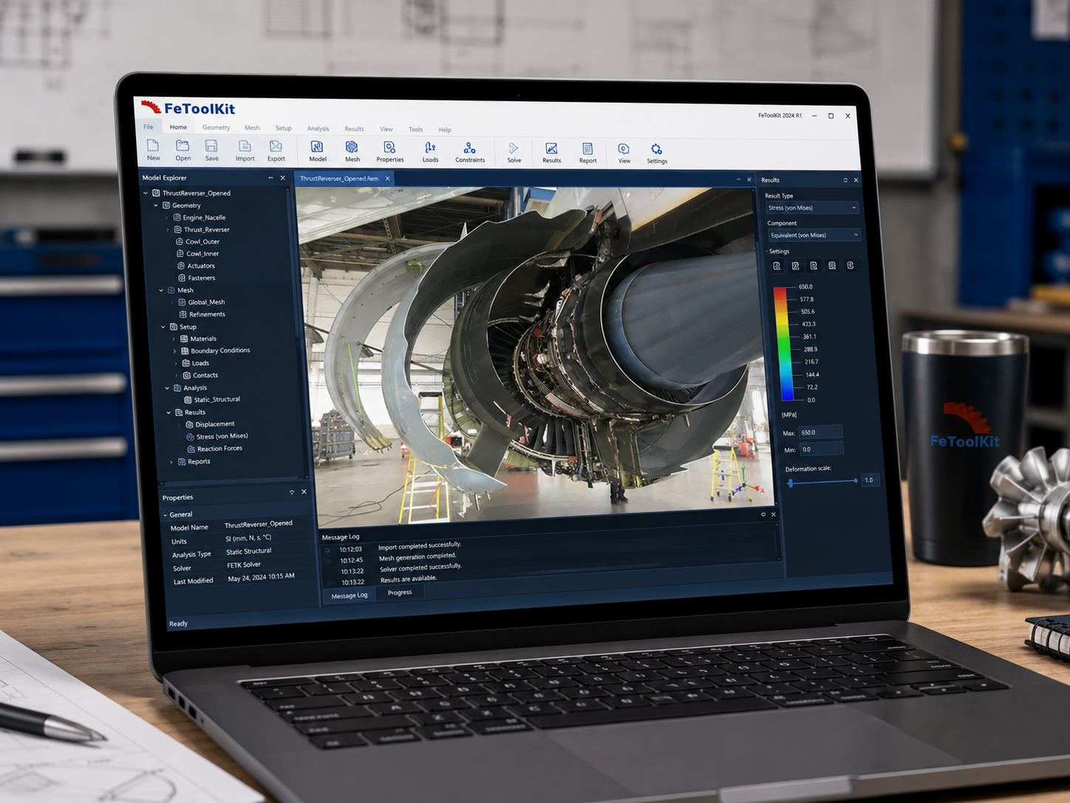Click the deformation scale value box
Screen dimensions: 1070x803
[870, 480]
